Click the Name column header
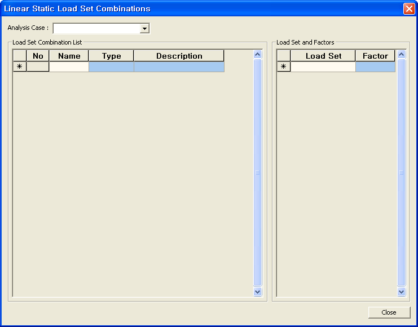This screenshot has height=327, width=418. [69, 56]
